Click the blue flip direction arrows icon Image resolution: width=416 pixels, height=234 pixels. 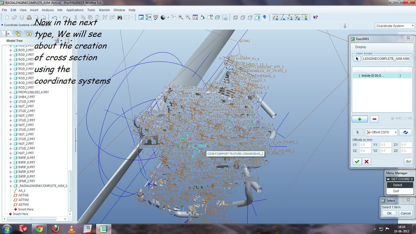pyautogui.click(x=406, y=133)
